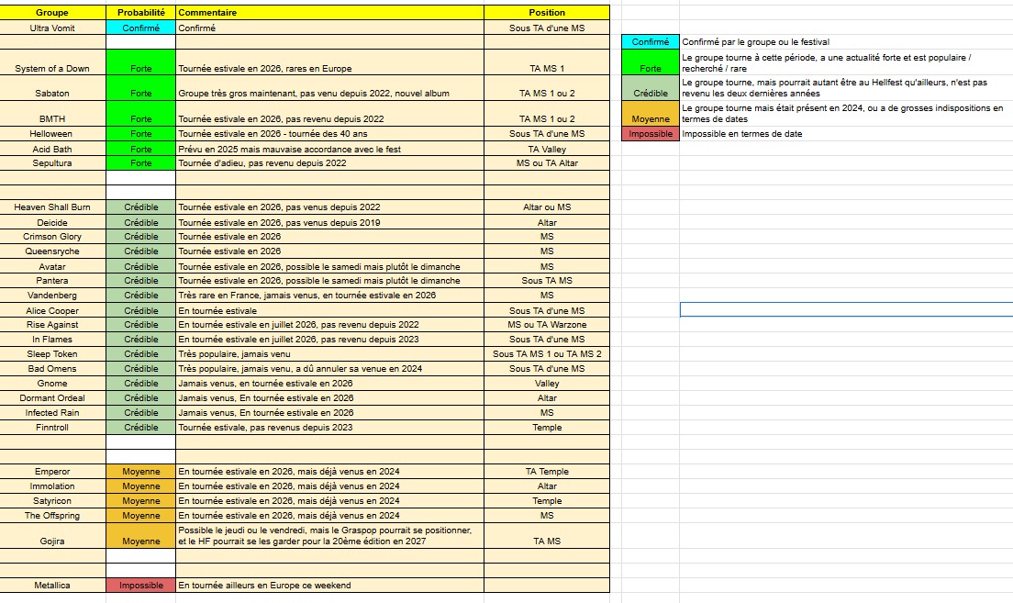Click the 'Pantera' group cell
This screenshot has width=1013, height=603.
(x=52, y=281)
